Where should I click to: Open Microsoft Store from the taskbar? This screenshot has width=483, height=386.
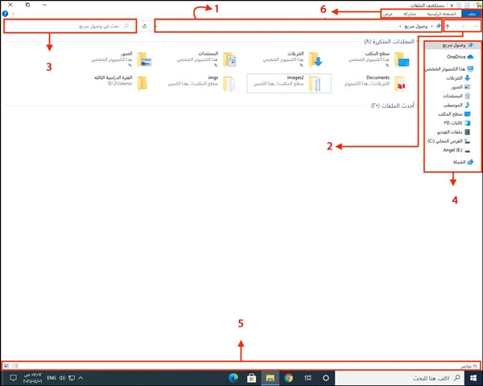[251, 377]
